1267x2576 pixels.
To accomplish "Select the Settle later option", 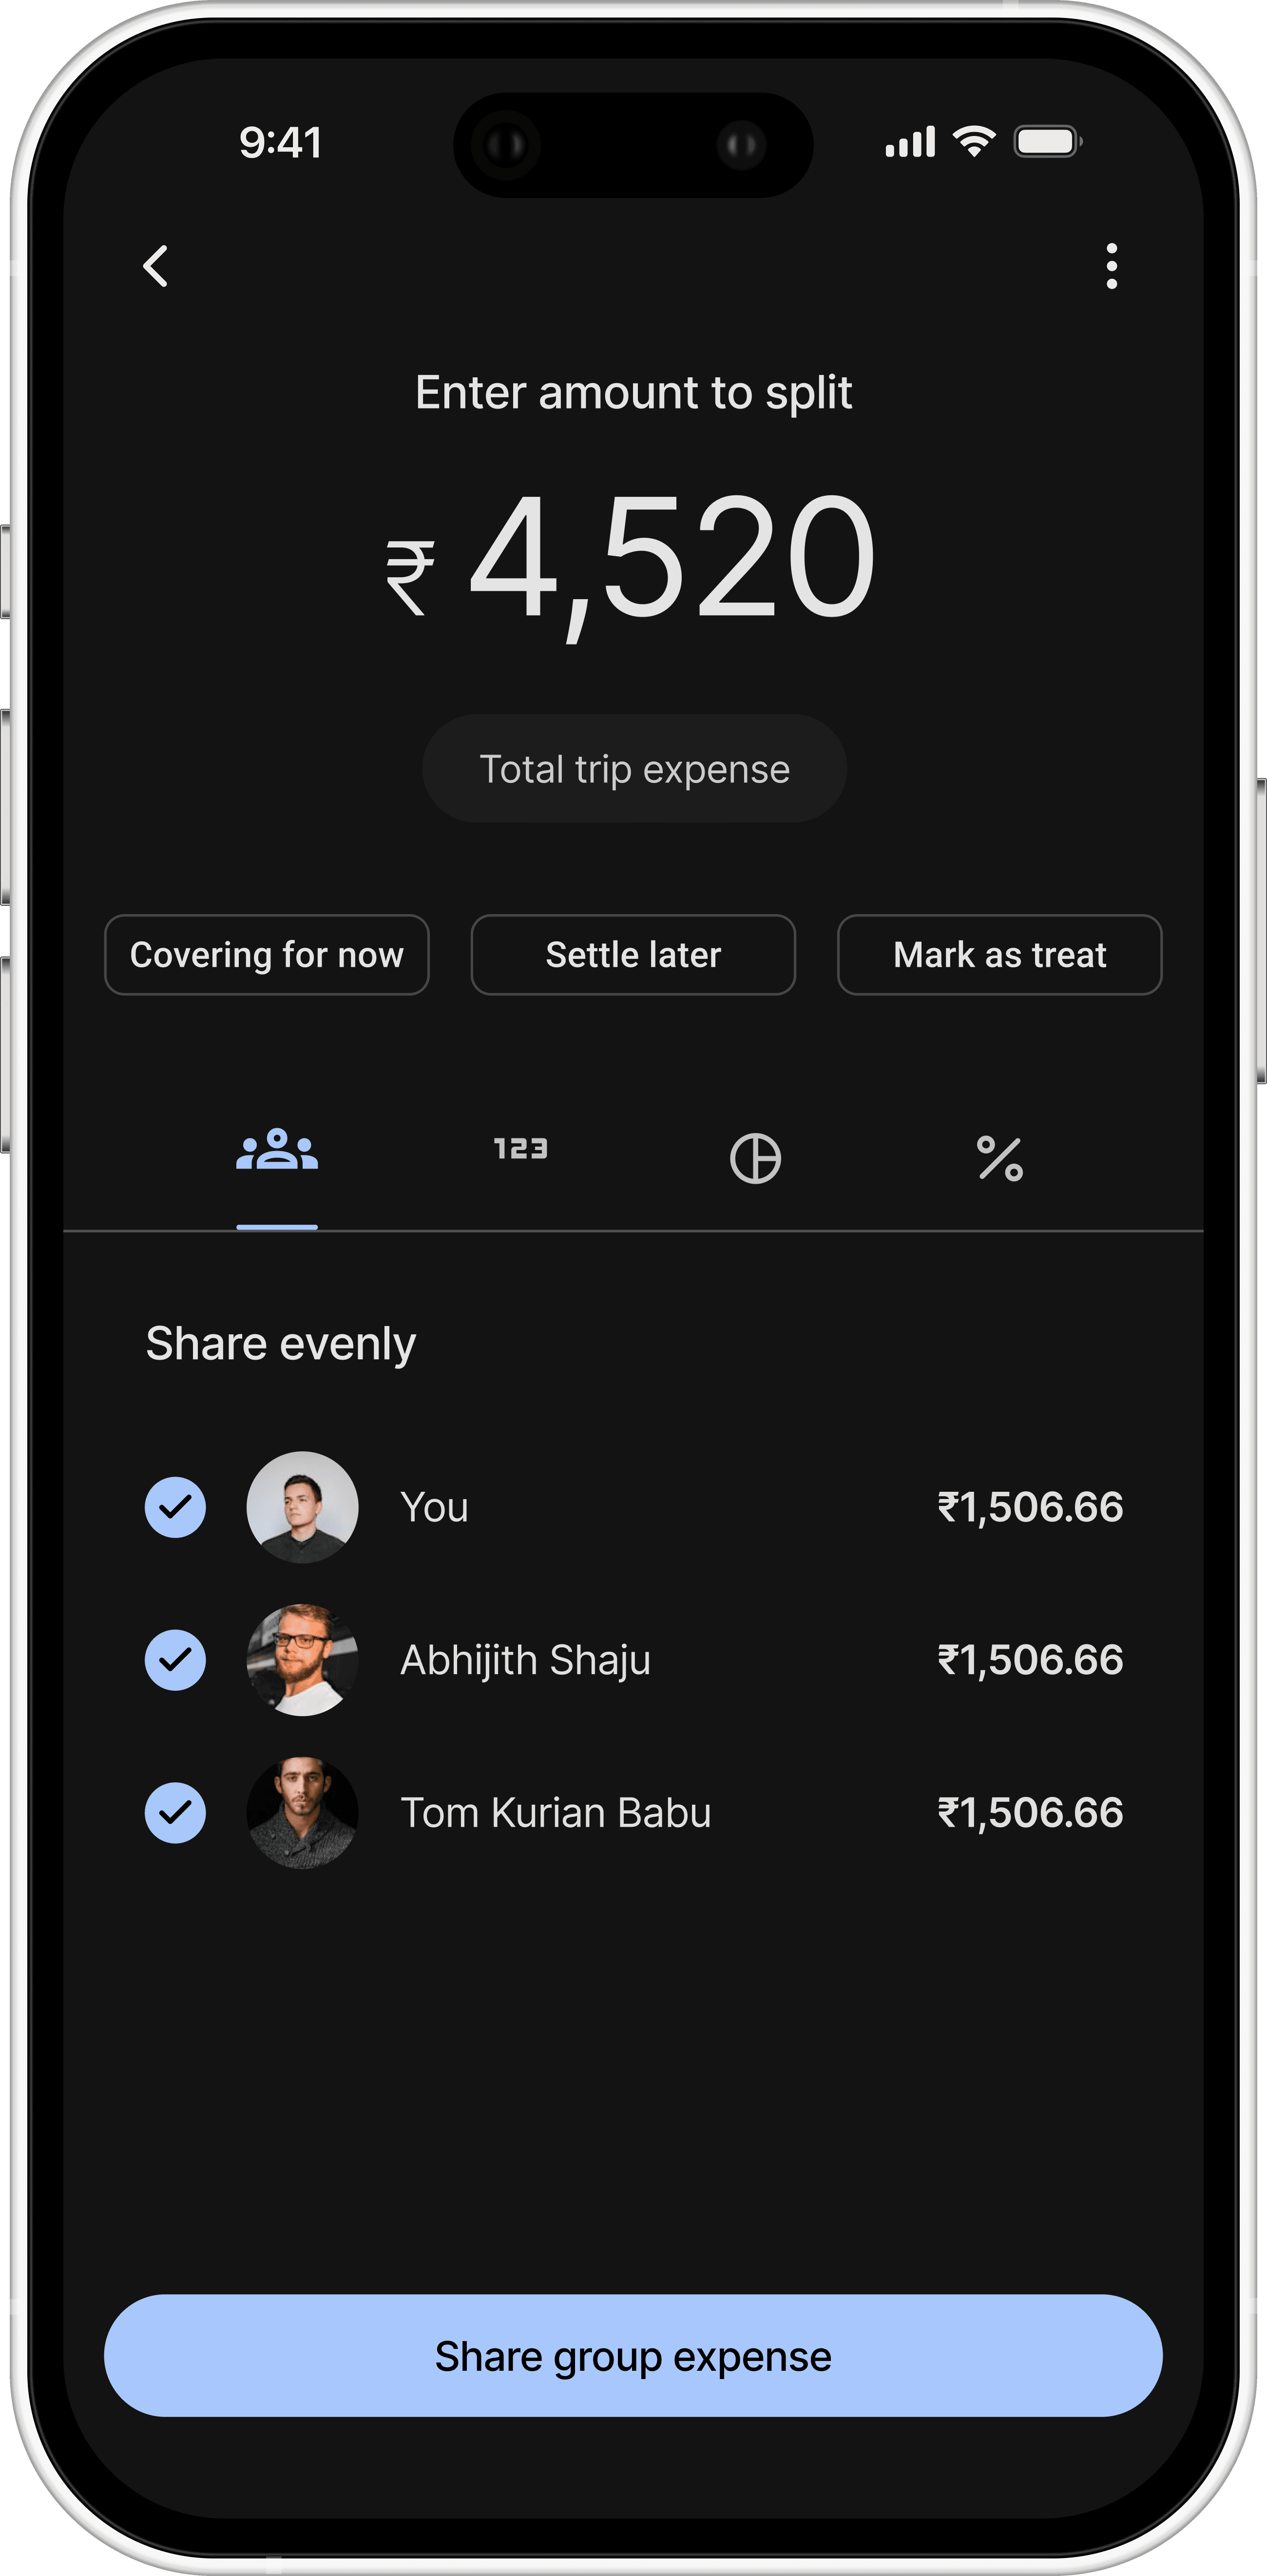I will pos(633,955).
